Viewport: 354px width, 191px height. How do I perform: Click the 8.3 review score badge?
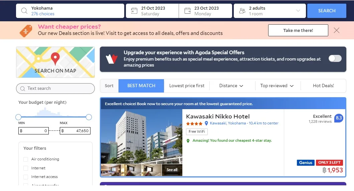pyautogui.click(x=339, y=118)
